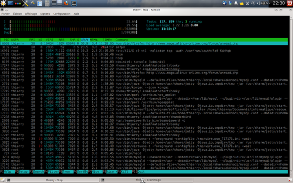
Task: Click the show desktop icon in panel
Action: 11,3
